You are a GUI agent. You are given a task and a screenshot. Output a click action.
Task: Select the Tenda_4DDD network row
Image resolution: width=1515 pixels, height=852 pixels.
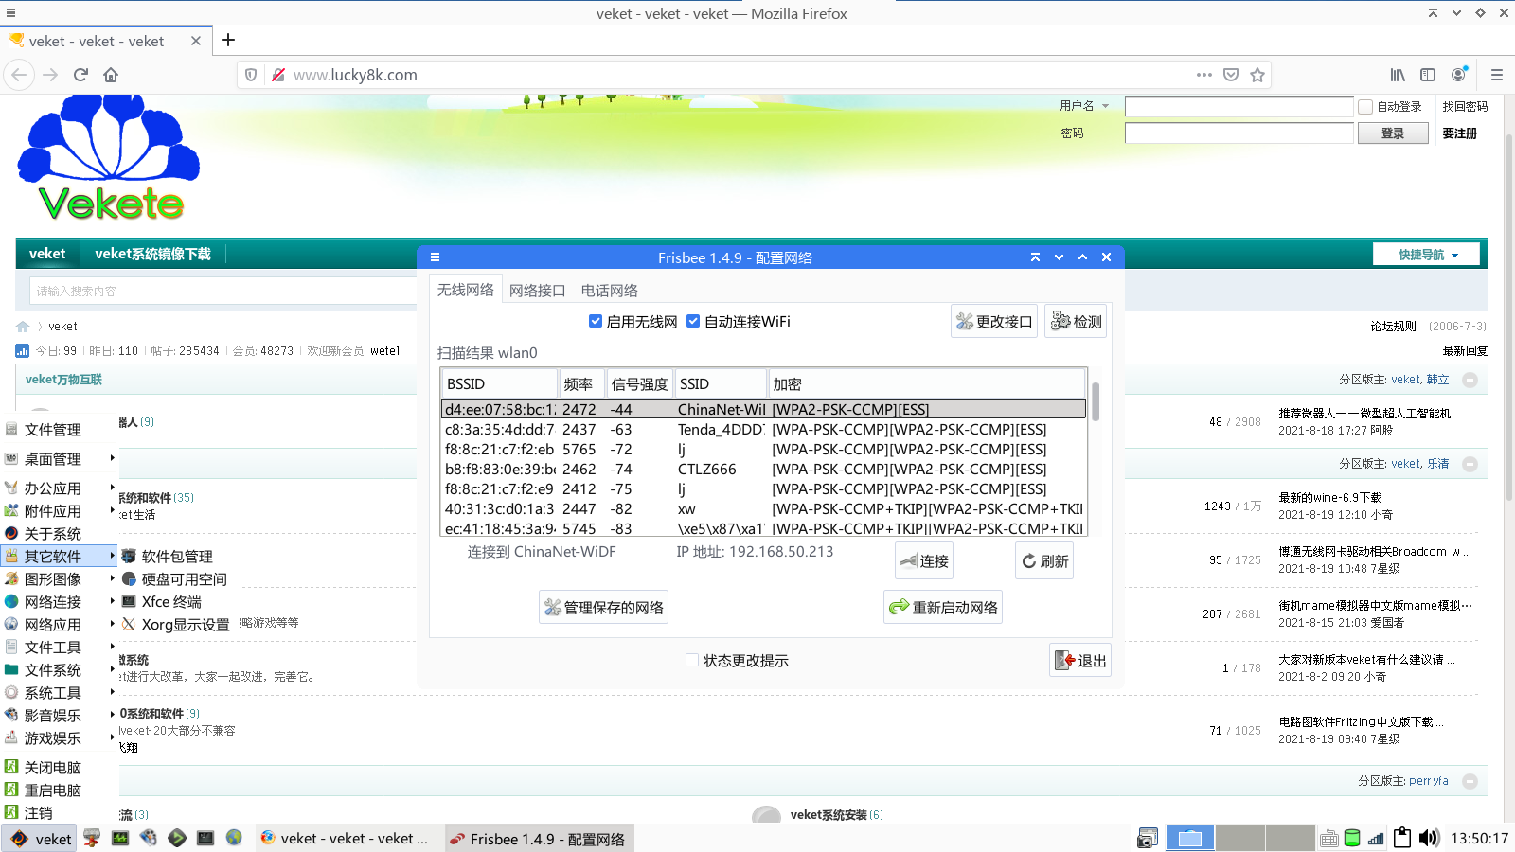763,430
